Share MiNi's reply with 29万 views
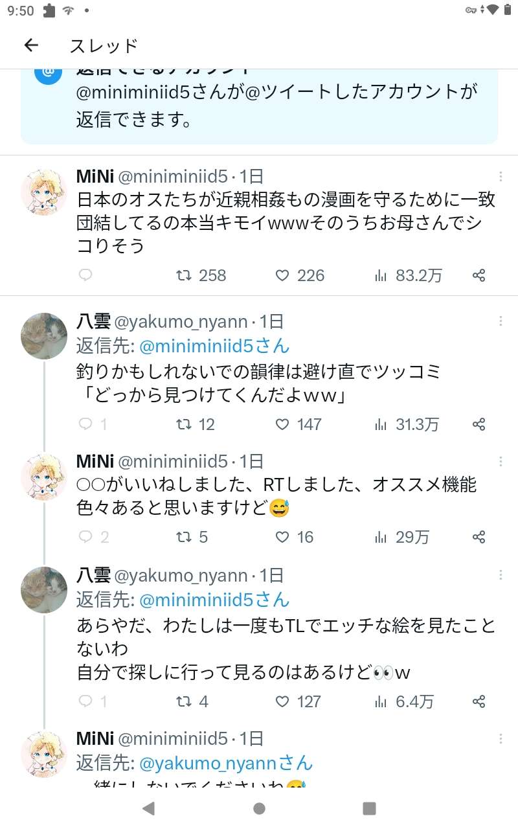The height and width of the screenshot is (829, 518). coord(479,537)
